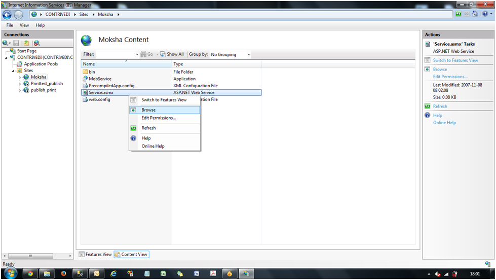Click the PrecompiledApp.config file icon
496x280 pixels.
click(x=85, y=86)
